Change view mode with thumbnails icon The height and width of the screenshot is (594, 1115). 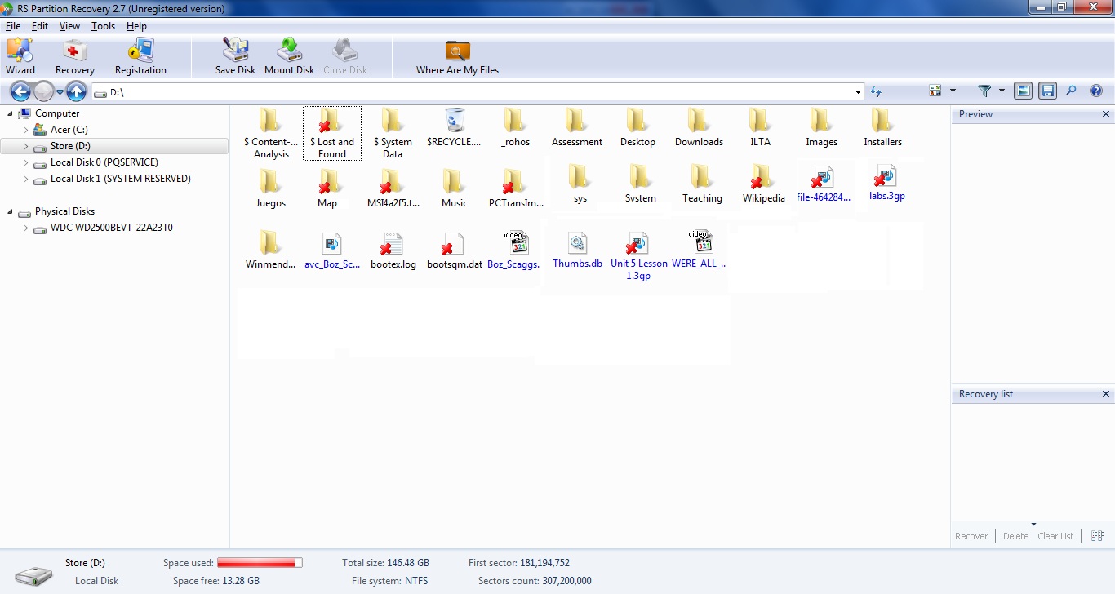pos(935,91)
